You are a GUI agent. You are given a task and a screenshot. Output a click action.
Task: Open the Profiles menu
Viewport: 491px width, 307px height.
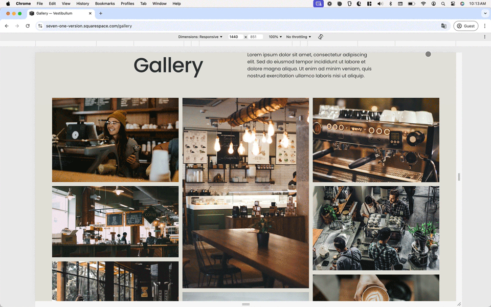127,4
